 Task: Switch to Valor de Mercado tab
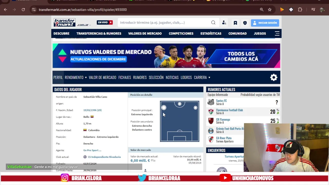pyautogui.click(x=102, y=77)
